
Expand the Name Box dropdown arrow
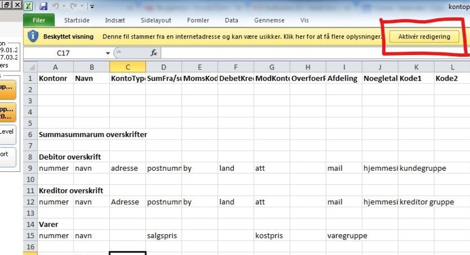108,53
